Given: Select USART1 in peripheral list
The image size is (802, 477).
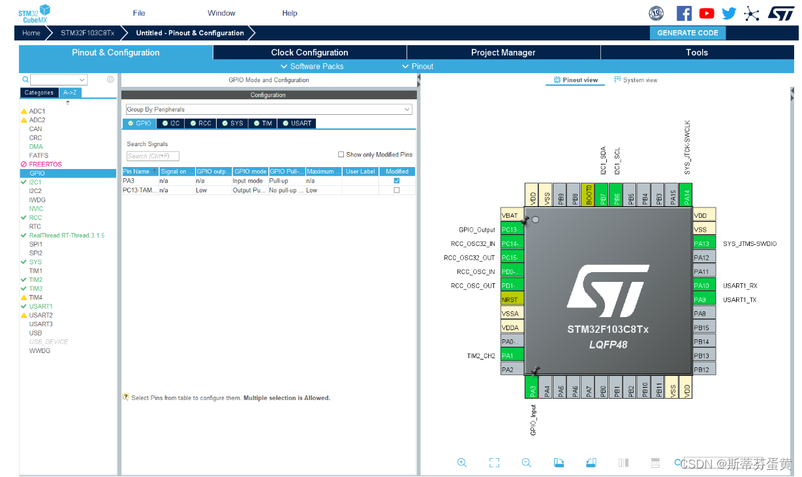Looking at the screenshot, I should [x=40, y=307].
